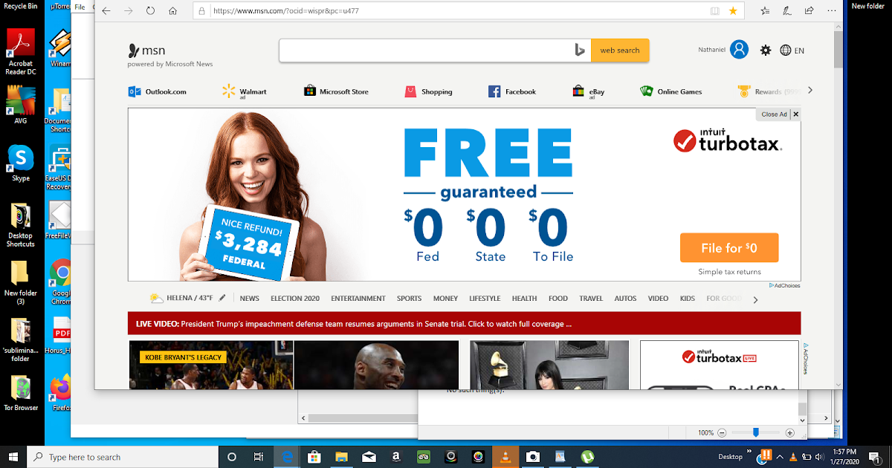The height and width of the screenshot is (468, 892).
Task: Edit weather location with pencil icon
Action: click(222, 298)
